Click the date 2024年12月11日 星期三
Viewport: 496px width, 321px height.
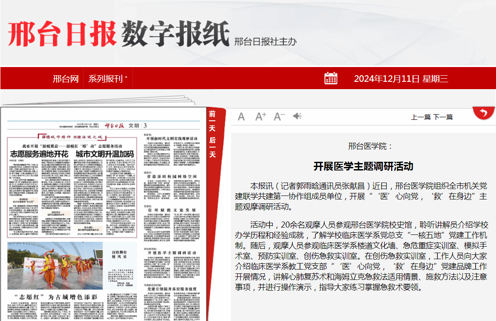pyautogui.click(x=401, y=79)
